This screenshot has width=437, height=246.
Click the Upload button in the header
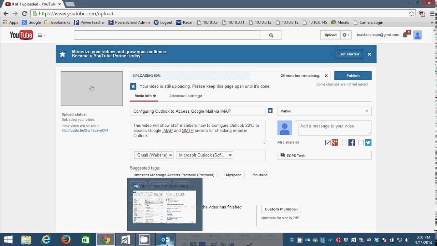point(330,35)
